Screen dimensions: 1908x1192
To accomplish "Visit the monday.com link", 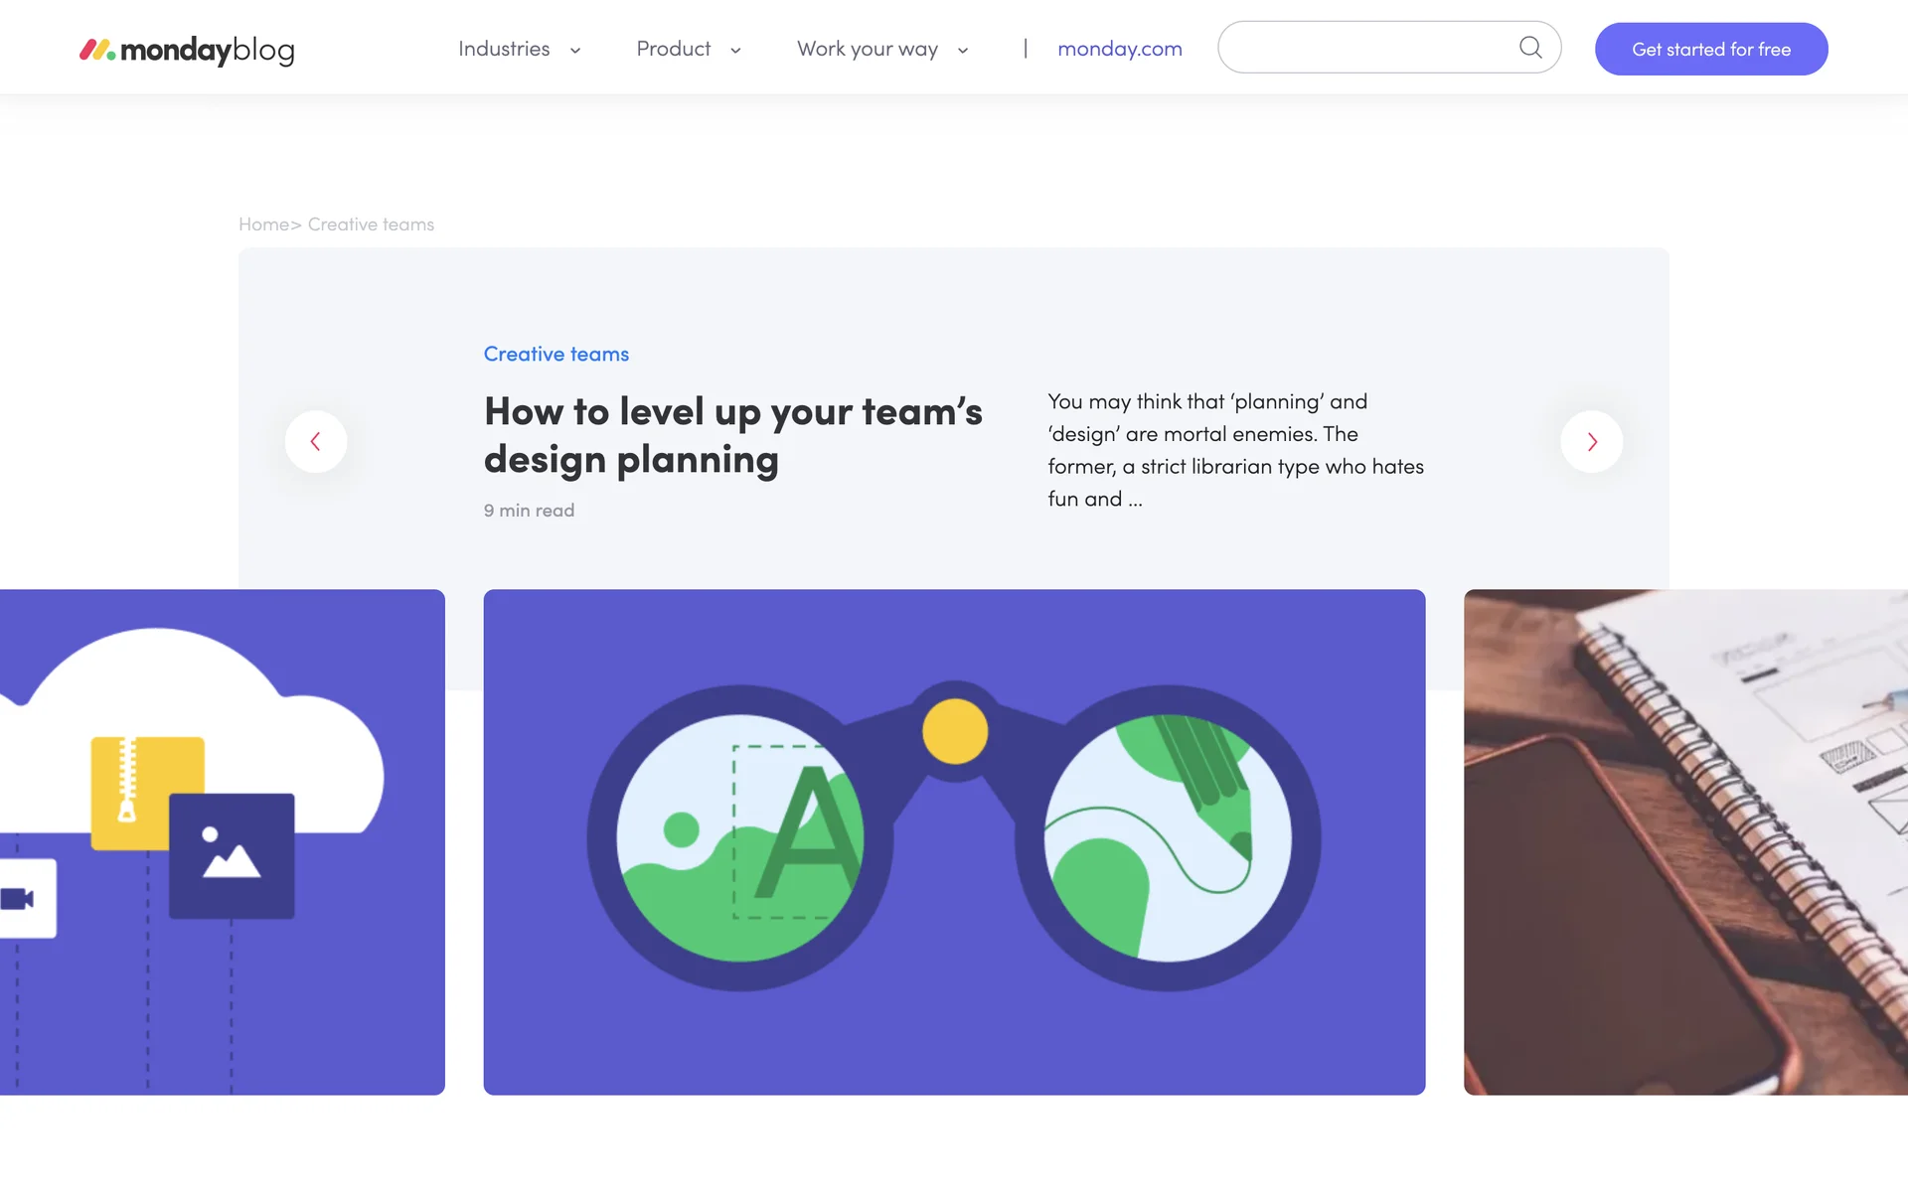I will click(x=1119, y=49).
